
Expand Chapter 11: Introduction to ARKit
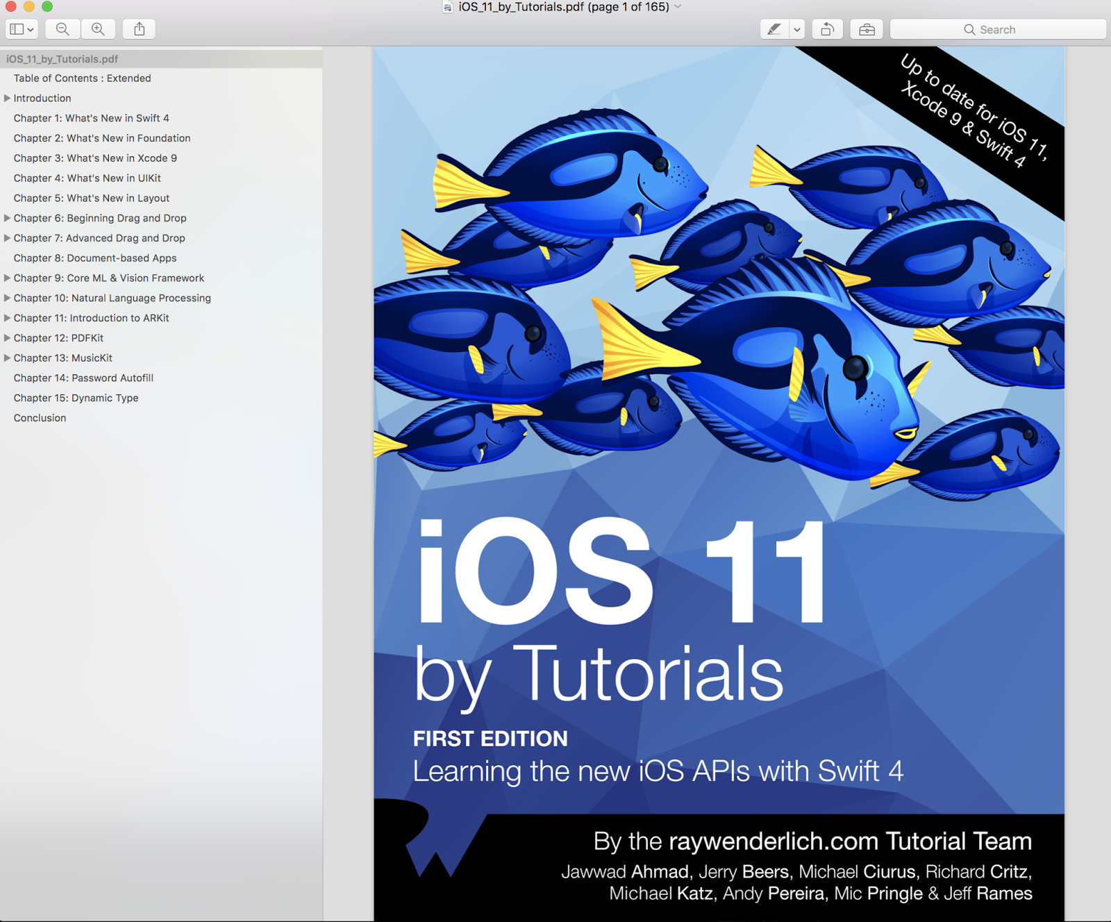click(x=7, y=318)
